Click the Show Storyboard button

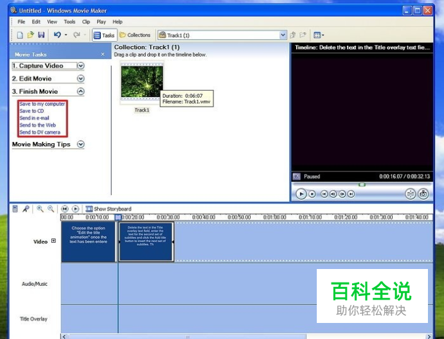click(109, 209)
